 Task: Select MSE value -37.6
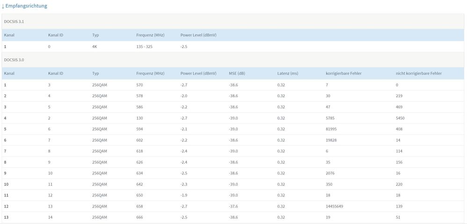233,206
